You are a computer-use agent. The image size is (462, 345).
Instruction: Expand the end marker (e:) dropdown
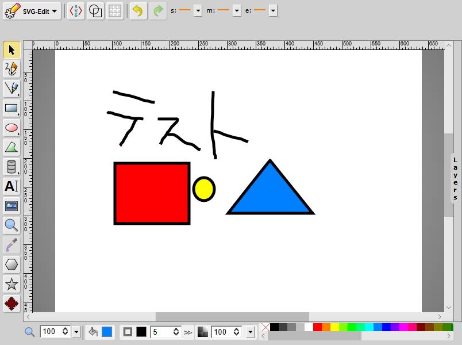coord(273,10)
